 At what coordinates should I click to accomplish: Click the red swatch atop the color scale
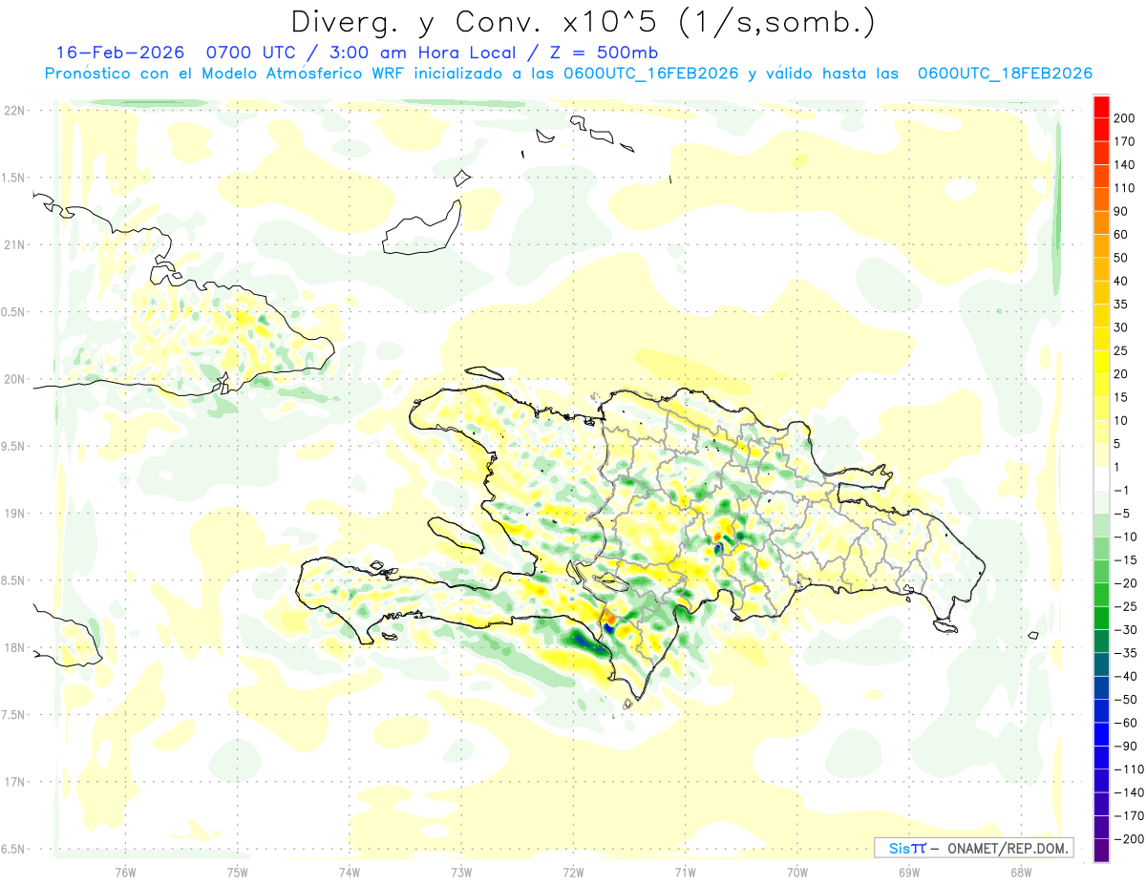click(x=1101, y=107)
